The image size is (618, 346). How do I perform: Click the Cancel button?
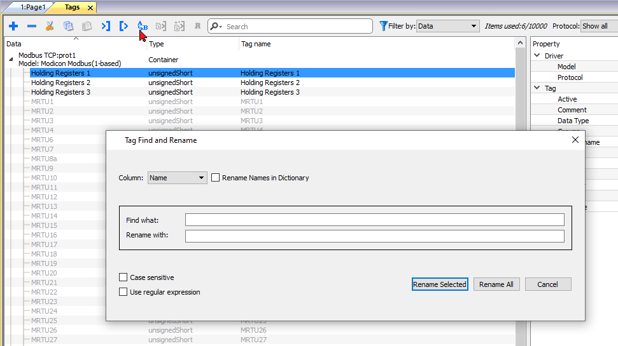tap(548, 284)
